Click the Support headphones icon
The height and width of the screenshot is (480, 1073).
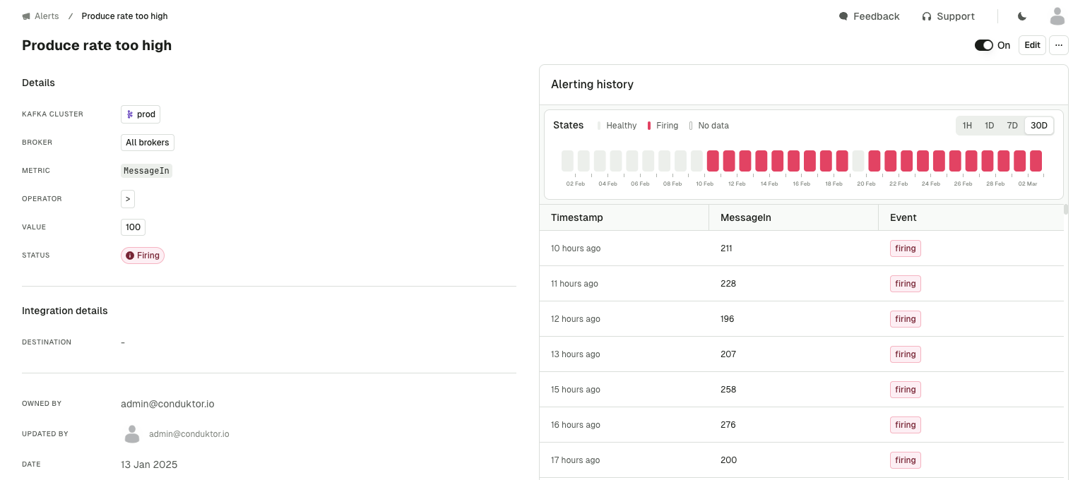coord(927,16)
